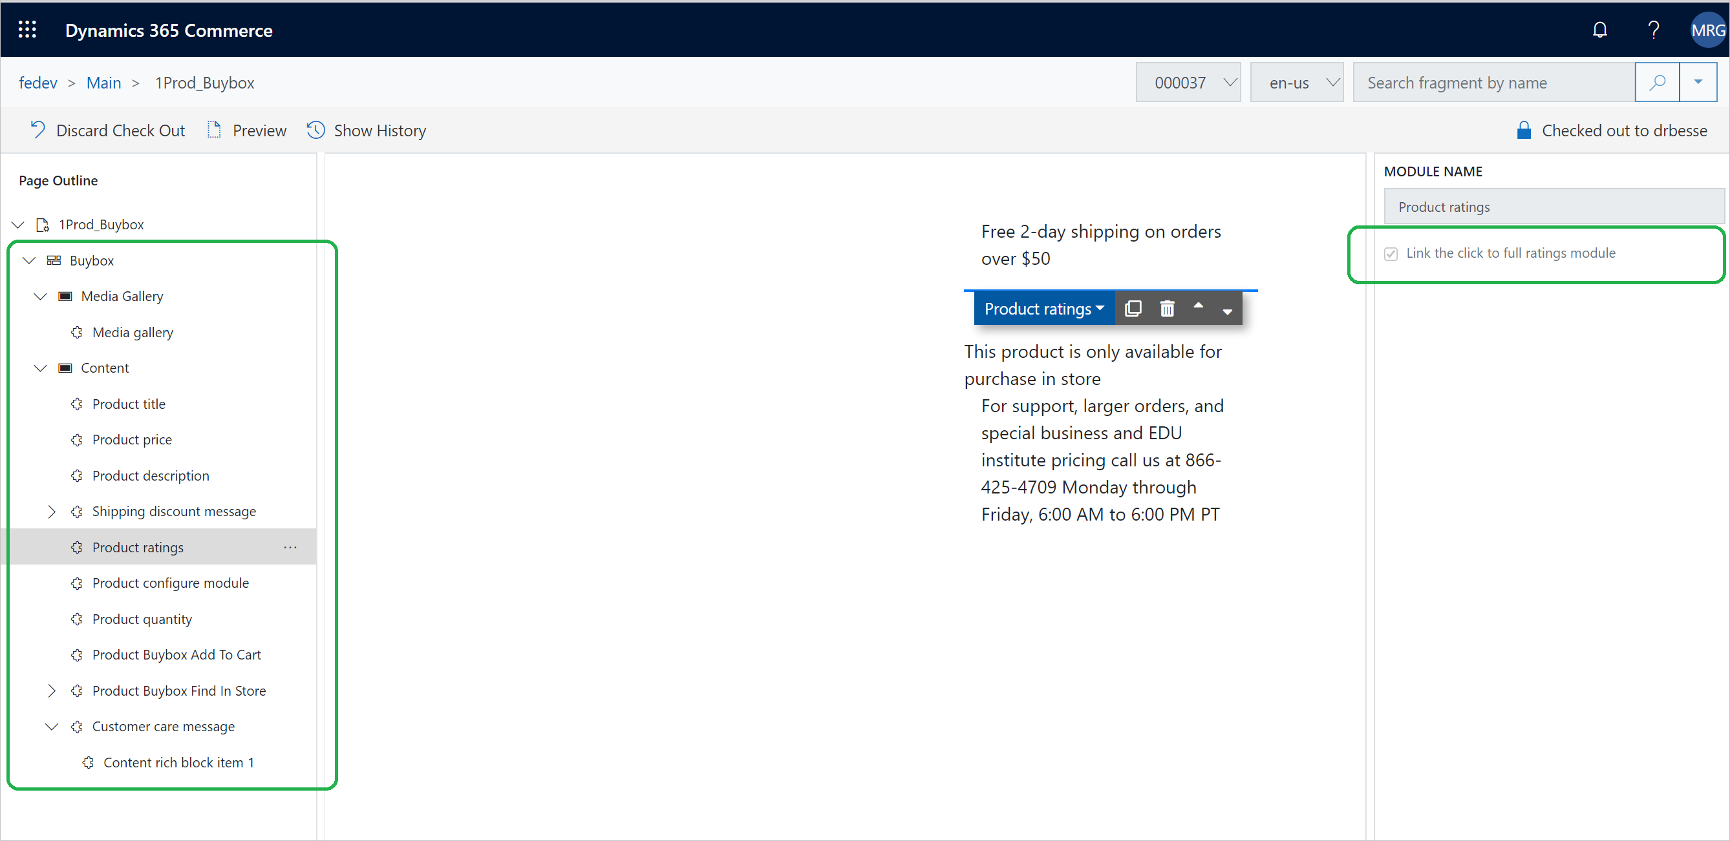Image resolution: width=1730 pixels, height=841 pixels.
Task: Open the language locale dropdown en-us
Action: tap(1297, 81)
